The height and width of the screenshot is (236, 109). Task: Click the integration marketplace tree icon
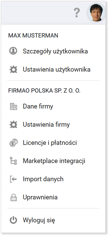[13, 161]
